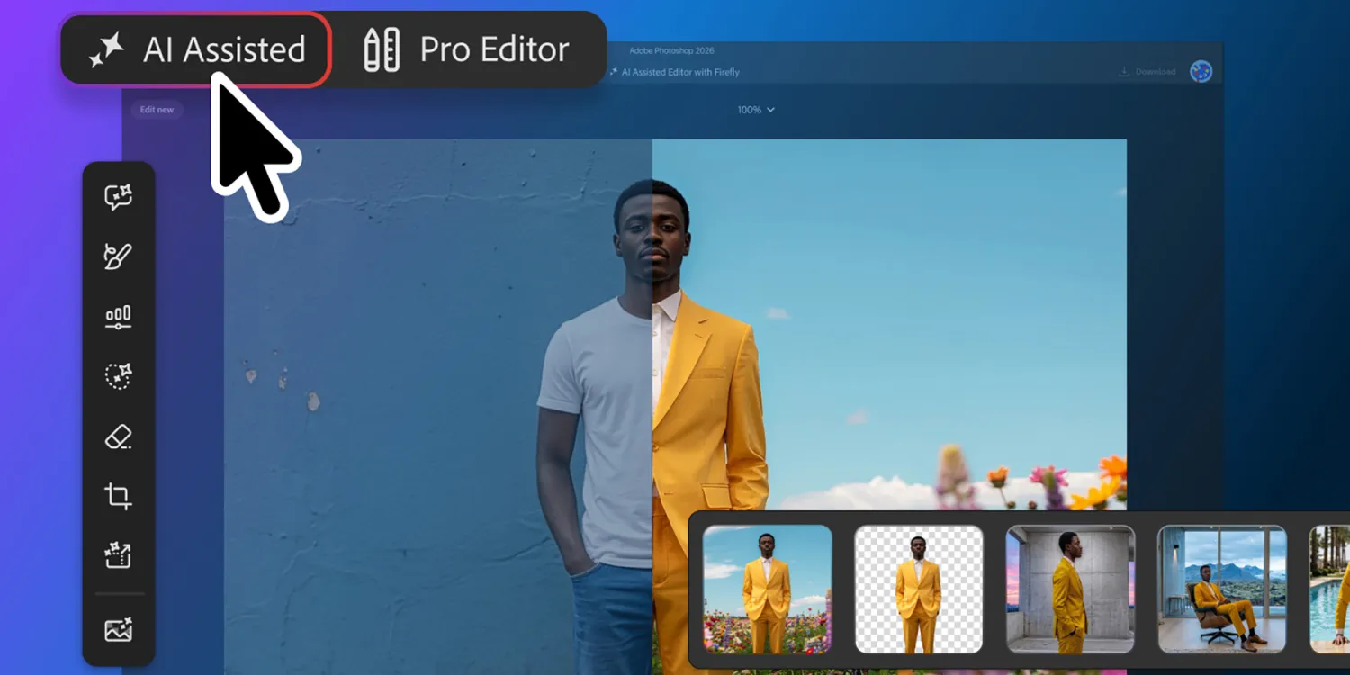Image resolution: width=1350 pixels, height=675 pixels.
Task: Switch to the Pro Editor tab
Action: point(467,49)
